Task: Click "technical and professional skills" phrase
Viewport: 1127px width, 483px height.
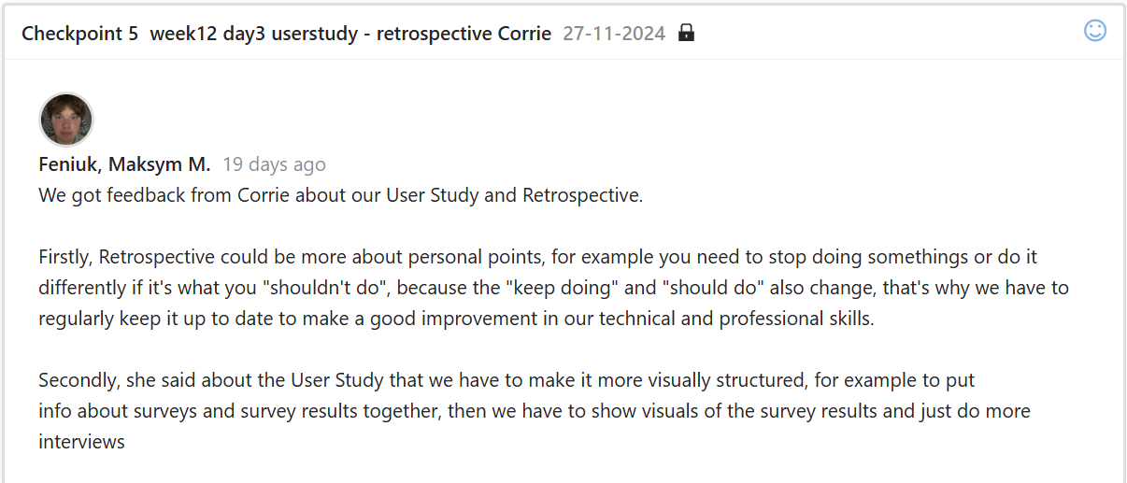Action: pyautogui.click(x=743, y=319)
